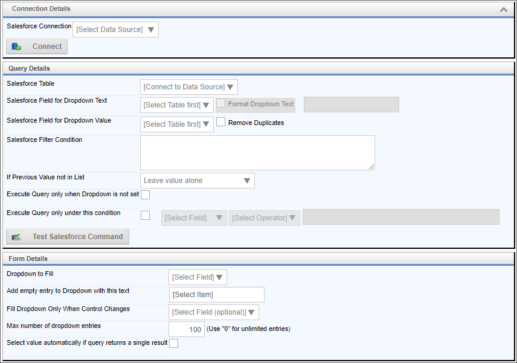Viewport: 517px width, 363px height.
Task: Click the empty entry text field
Action: pyautogui.click(x=217, y=295)
